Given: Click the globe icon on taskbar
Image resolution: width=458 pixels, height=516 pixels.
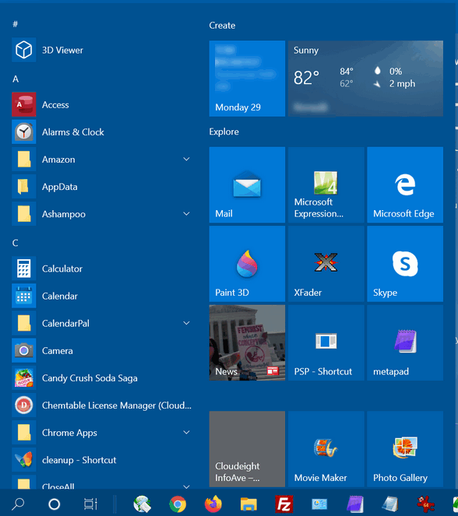Looking at the screenshot, I should [x=143, y=504].
